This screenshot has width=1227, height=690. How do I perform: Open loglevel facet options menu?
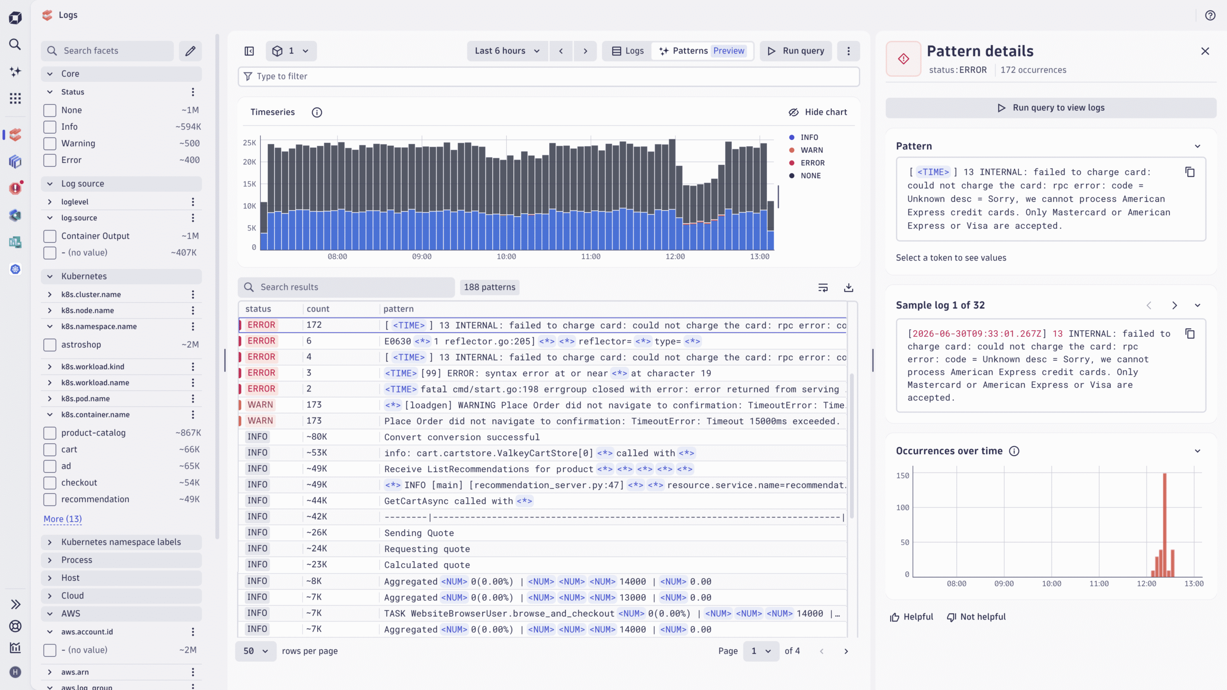(x=193, y=202)
